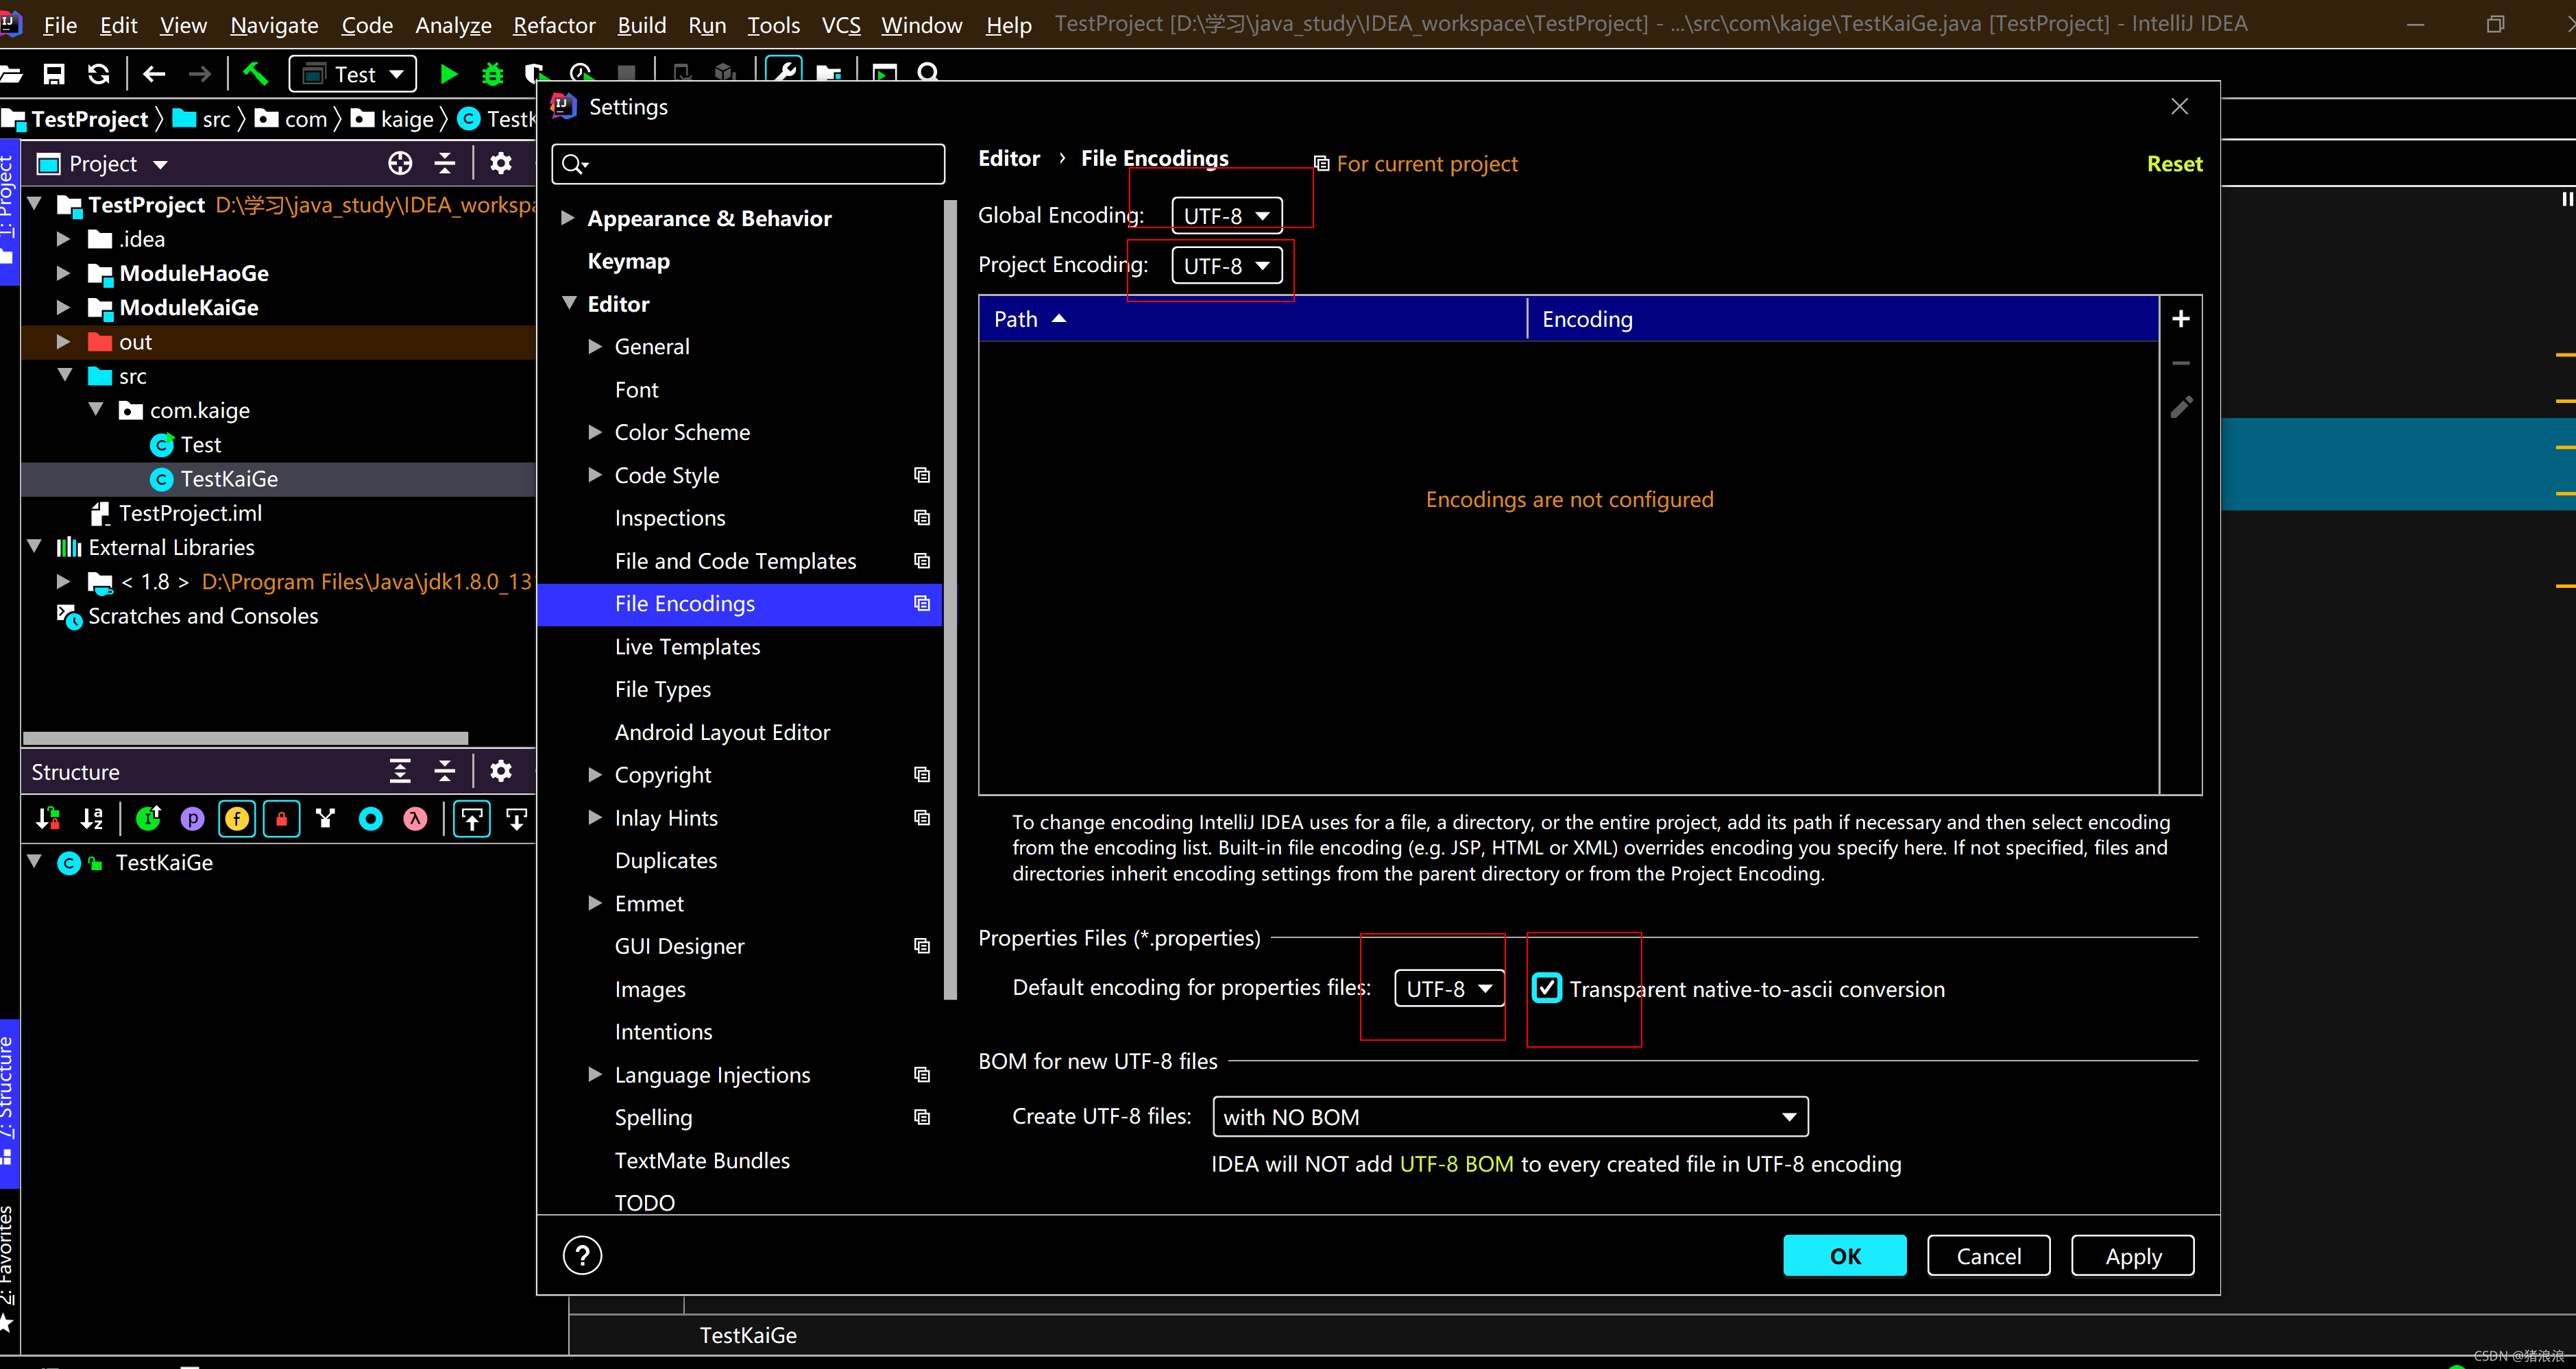2576x1369 pixels.
Task: Click the edit pencil icon beside the encoding table
Action: 2181,407
